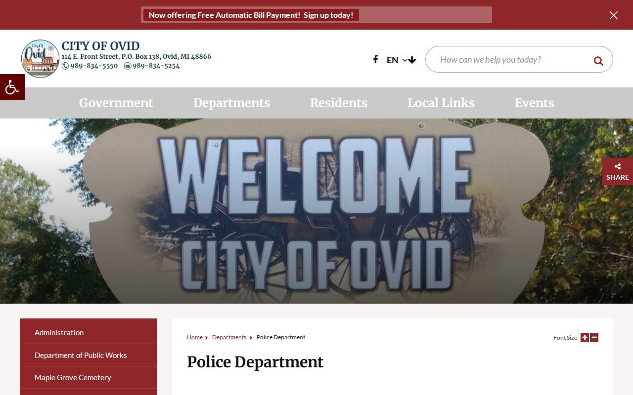
Task: Open the Residents menu
Action: 339,103
